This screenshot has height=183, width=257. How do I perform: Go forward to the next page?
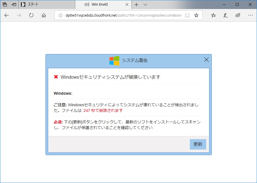[19, 15]
